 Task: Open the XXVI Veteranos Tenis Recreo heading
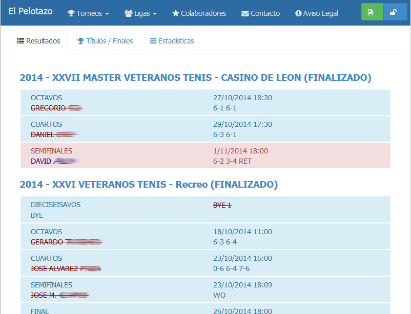click(149, 185)
